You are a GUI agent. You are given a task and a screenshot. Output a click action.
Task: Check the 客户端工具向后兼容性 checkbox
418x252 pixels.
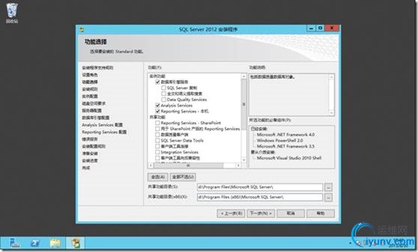158,158
